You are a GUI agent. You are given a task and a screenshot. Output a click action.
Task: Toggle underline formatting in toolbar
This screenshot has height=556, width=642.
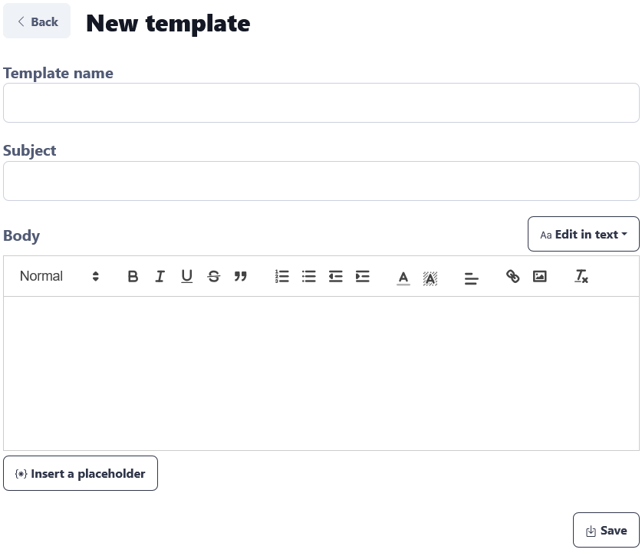pyautogui.click(x=186, y=276)
